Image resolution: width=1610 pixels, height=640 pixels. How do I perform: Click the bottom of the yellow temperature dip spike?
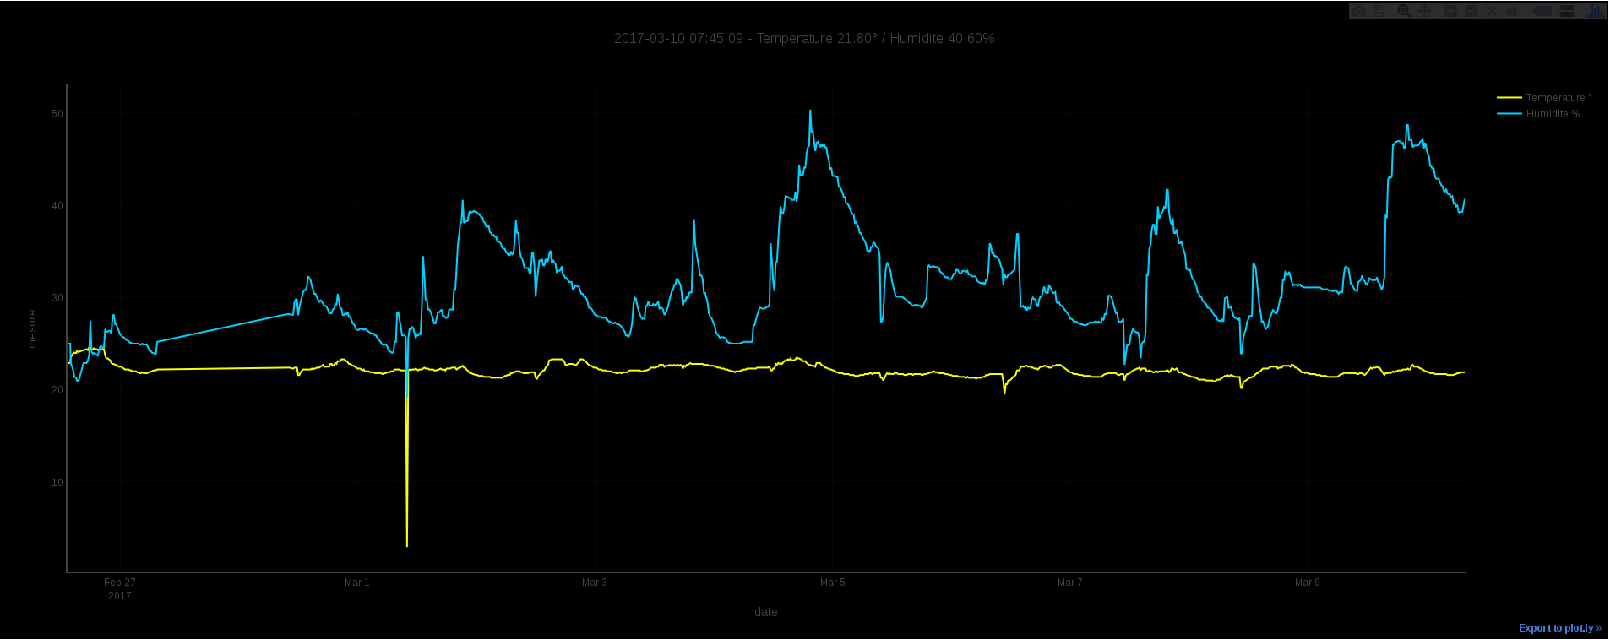tap(407, 545)
